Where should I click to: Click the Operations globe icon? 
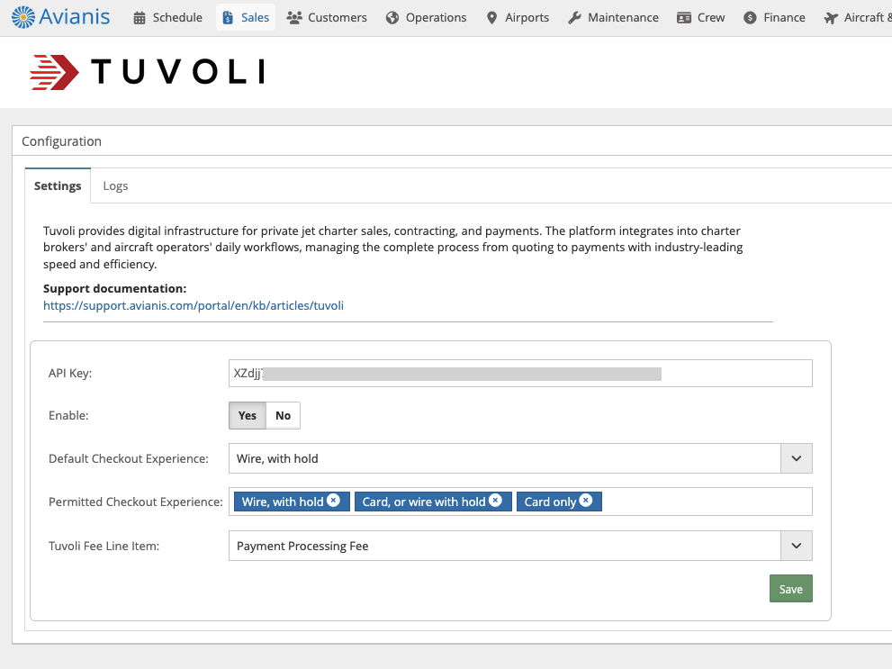[x=392, y=18]
